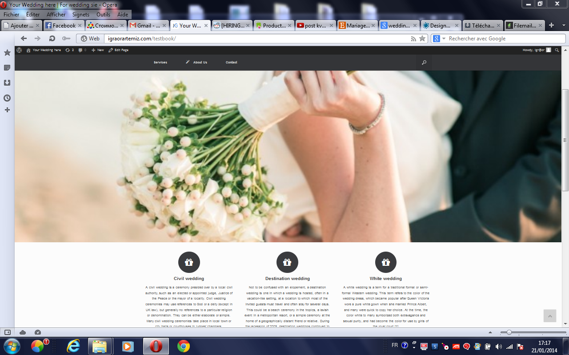This screenshot has width=569, height=355.
Task: Open the Windows Media Player taskbar icon
Action: tap(128, 346)
